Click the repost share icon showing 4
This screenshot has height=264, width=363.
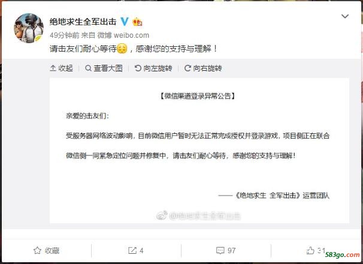pyautogui.click(x=132, y=251)
